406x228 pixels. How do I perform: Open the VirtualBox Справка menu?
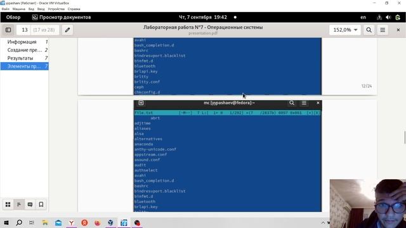tap(74, 9)
